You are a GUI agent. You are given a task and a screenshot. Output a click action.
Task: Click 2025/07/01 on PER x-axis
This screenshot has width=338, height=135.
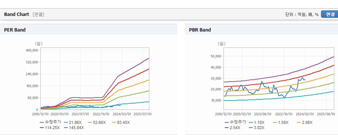pos(143,114)
